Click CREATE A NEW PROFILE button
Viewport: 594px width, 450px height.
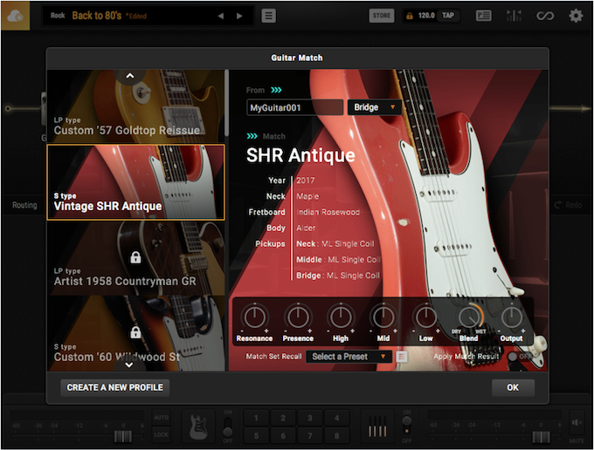(114, 387)
